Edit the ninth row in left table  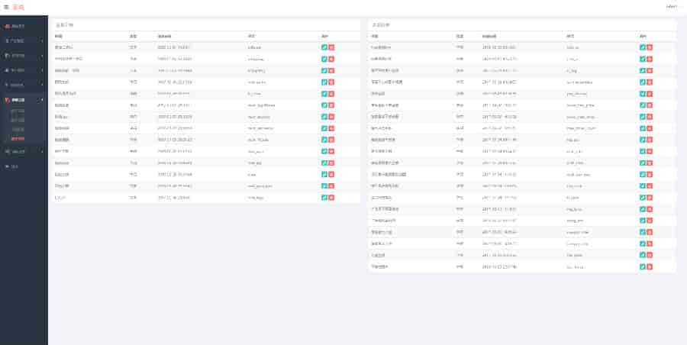tap(324, 140)
